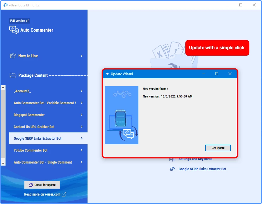Select Google SERP Links Extractor Bot in sidebar
The height and width of the screenshot is (204, 262).
(48, 138)
